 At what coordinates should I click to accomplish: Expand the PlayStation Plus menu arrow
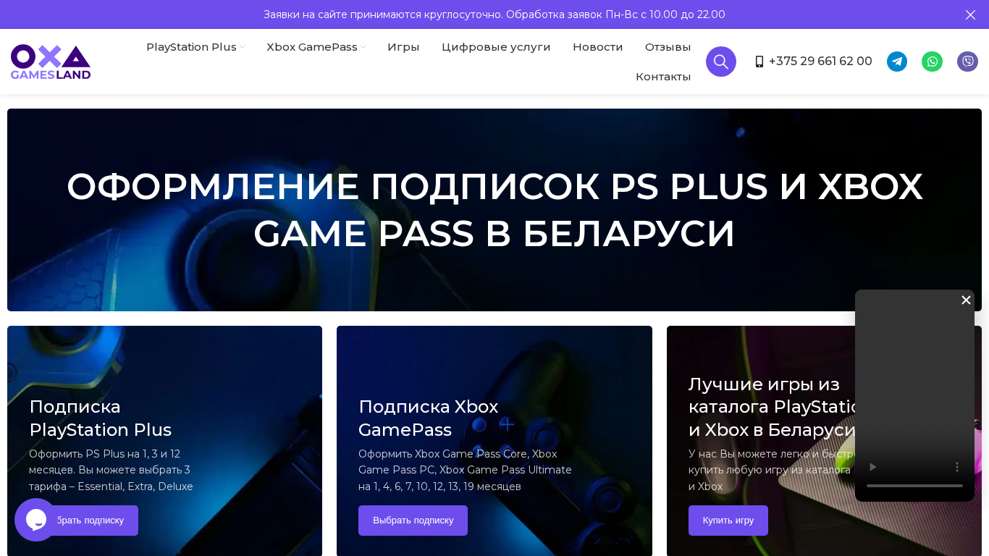[x=243, y=48]
